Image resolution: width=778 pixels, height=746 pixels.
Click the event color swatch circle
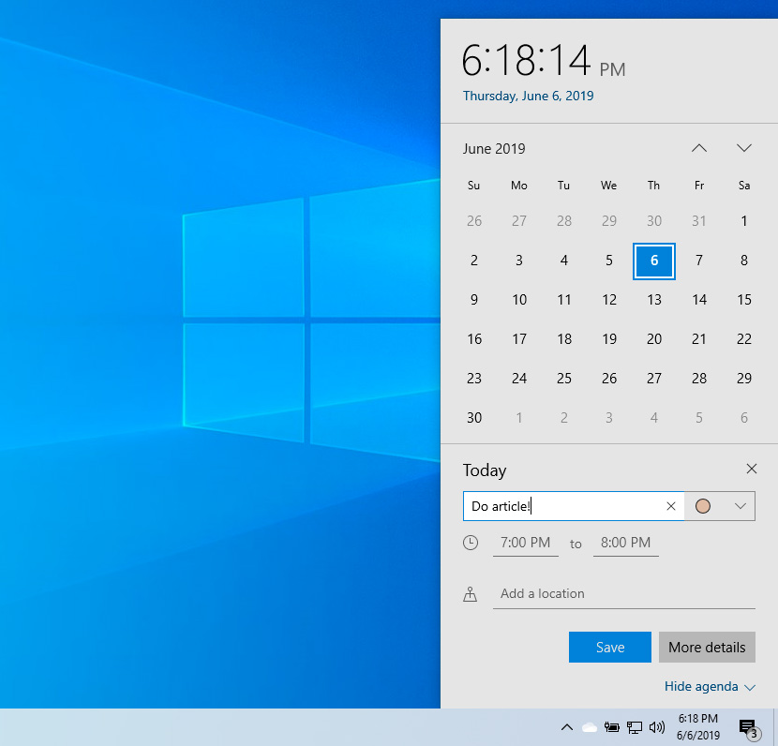pos(702,505)
